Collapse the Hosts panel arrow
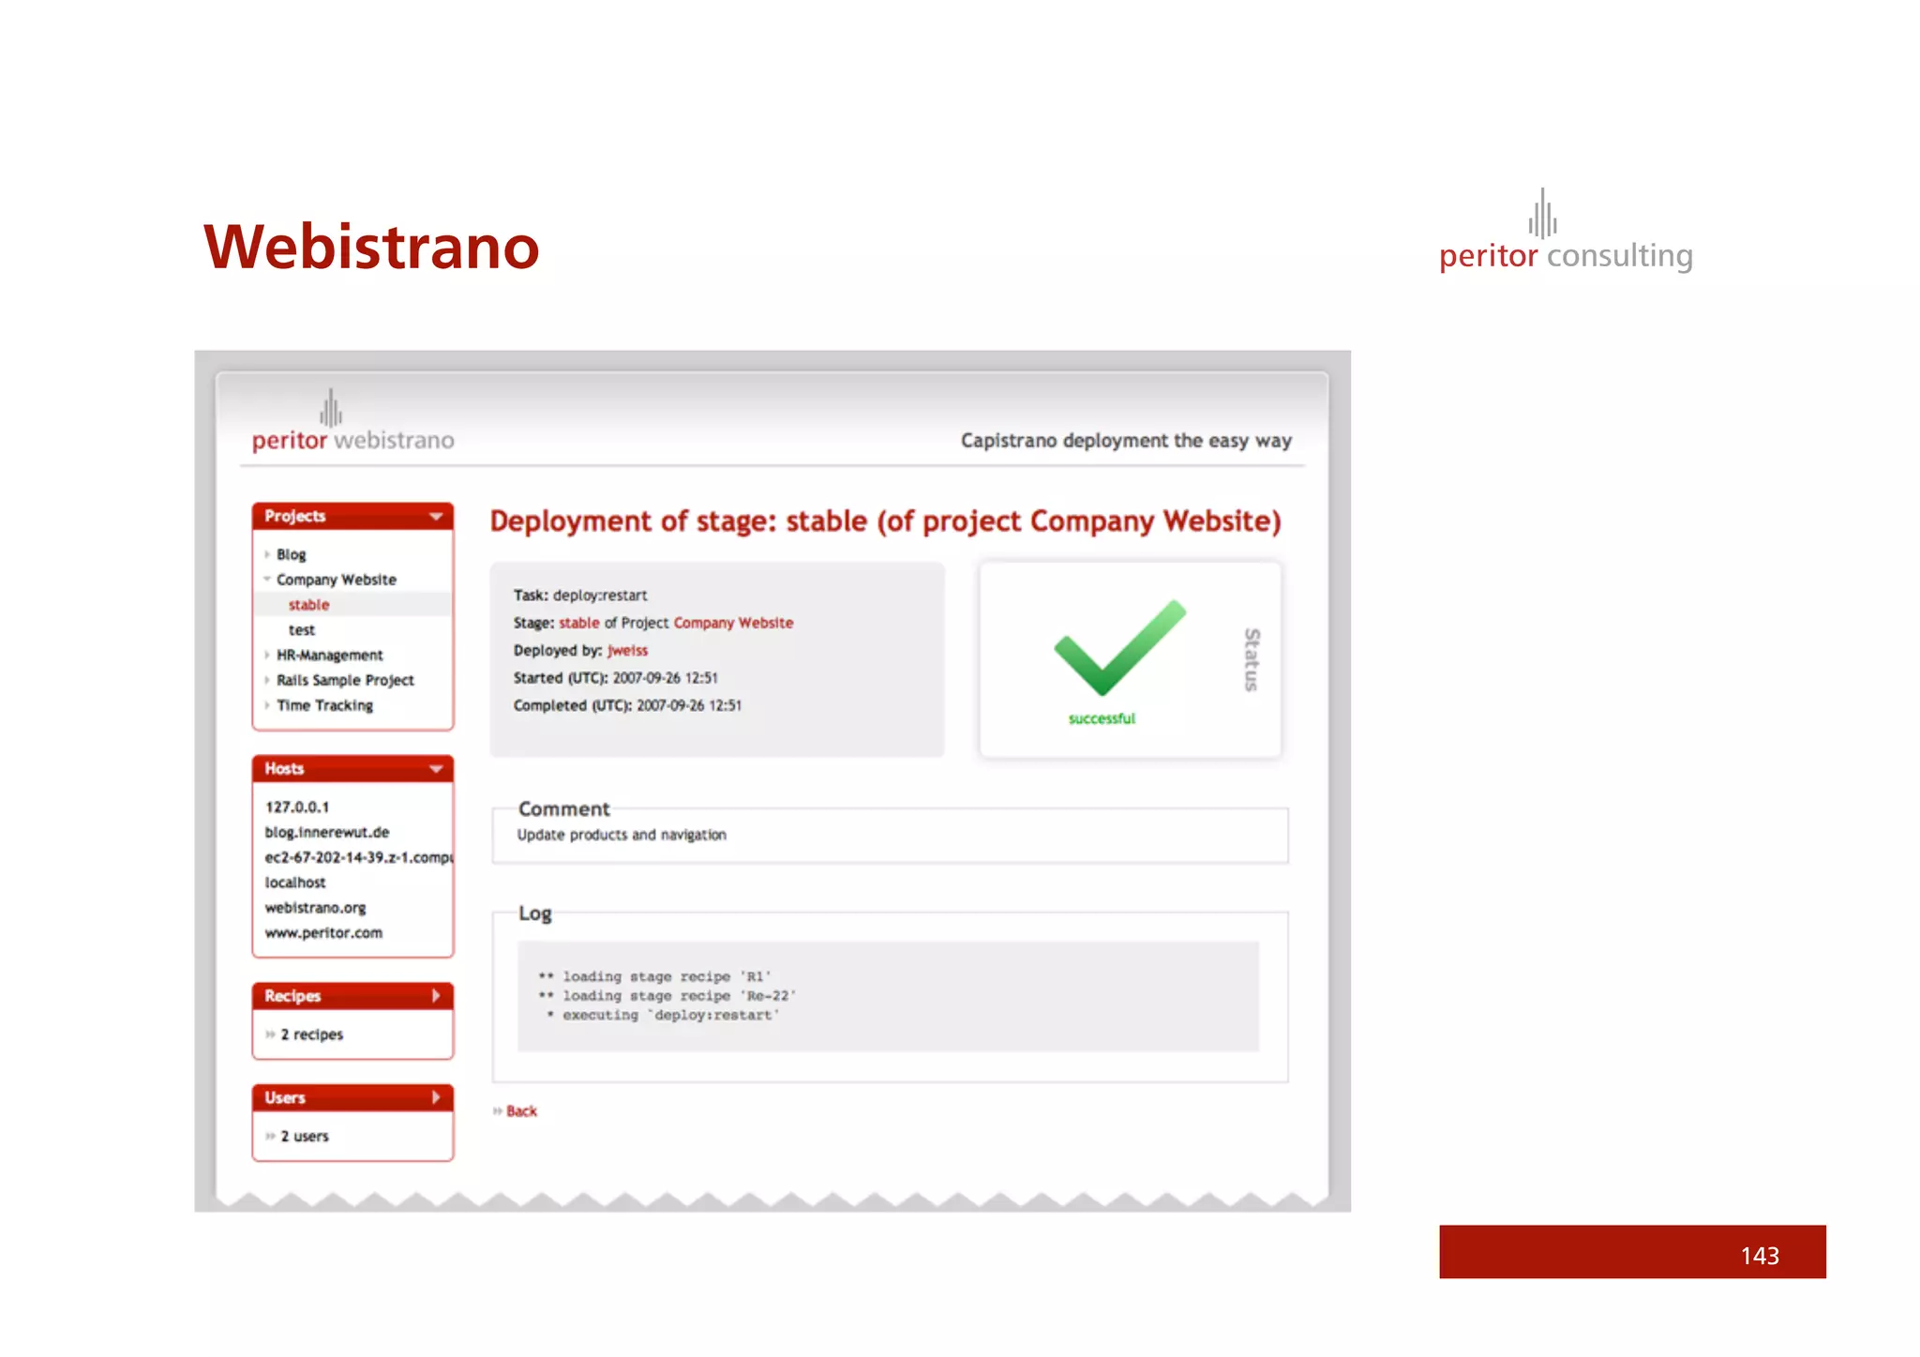 [x=436, y=769]
